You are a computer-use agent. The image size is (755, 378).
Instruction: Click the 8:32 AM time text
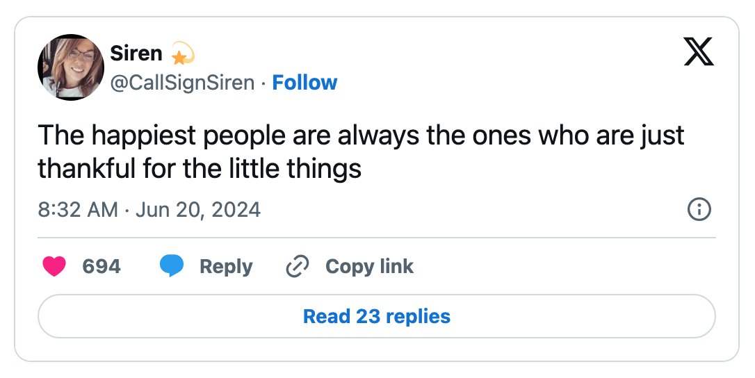[78, 209]
